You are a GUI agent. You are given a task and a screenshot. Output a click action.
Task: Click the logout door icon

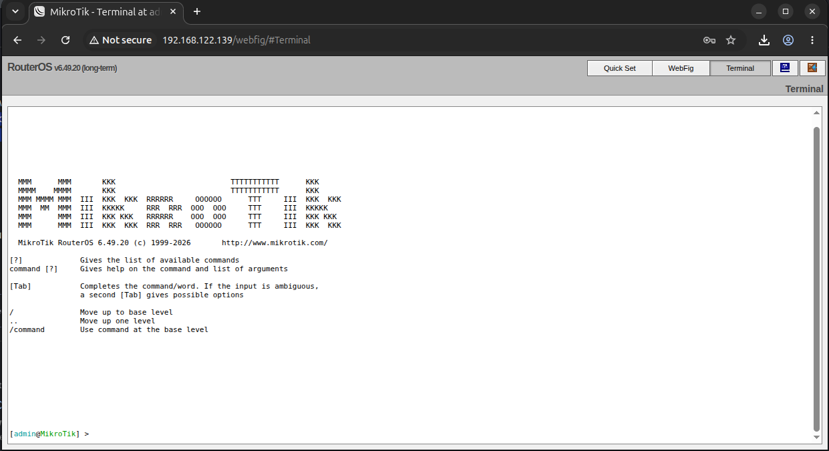pyautogui.click(x=812, y=68)
